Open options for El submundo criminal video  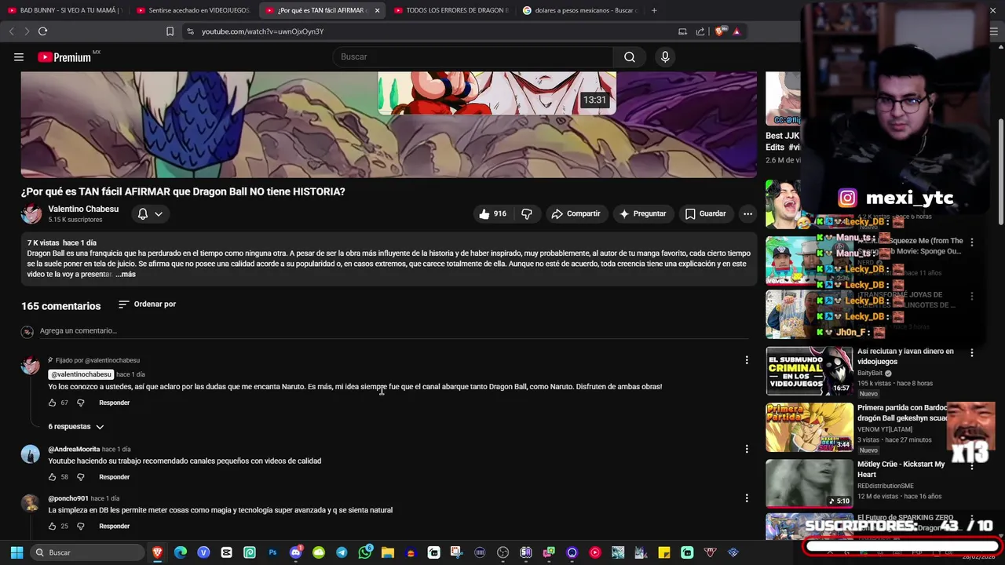pos(972,353)
